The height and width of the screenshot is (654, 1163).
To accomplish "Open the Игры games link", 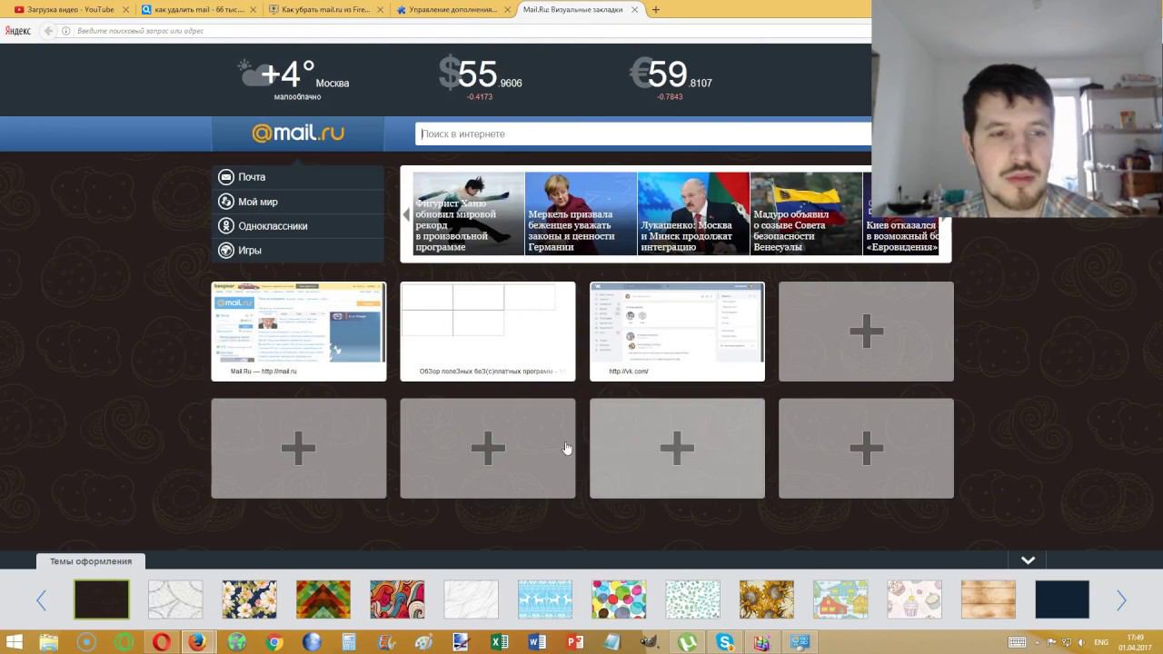I will click(x=298, y=250).
